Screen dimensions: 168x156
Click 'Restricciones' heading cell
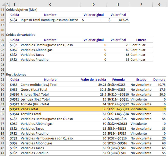pyautogui.click(x=16, y=74)
